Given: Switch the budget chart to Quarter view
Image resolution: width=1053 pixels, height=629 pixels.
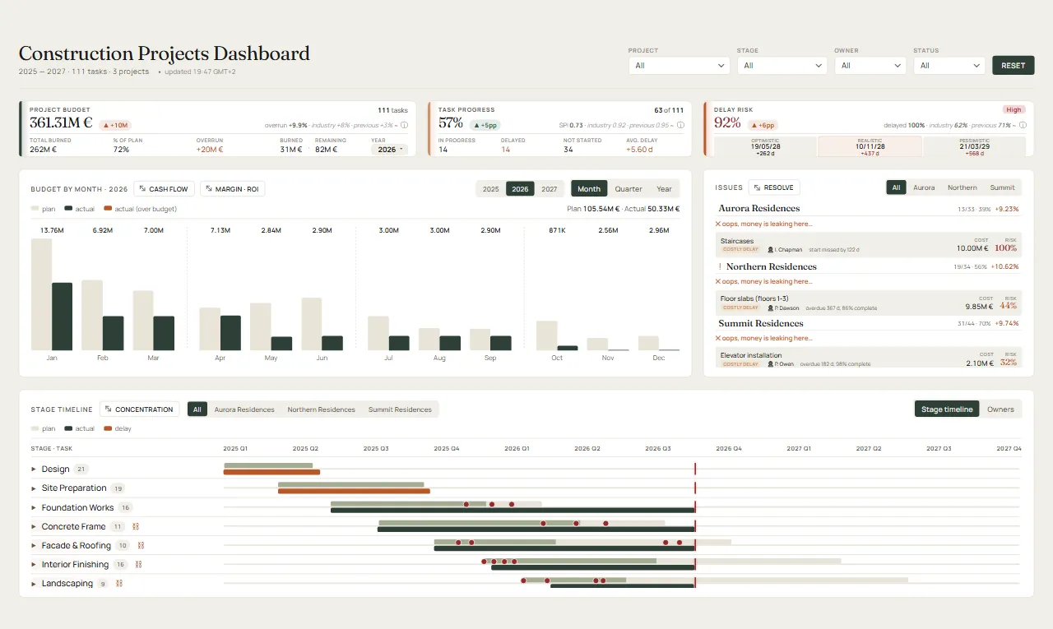Looking at the screenshot, I should click(x=629, y=189).
